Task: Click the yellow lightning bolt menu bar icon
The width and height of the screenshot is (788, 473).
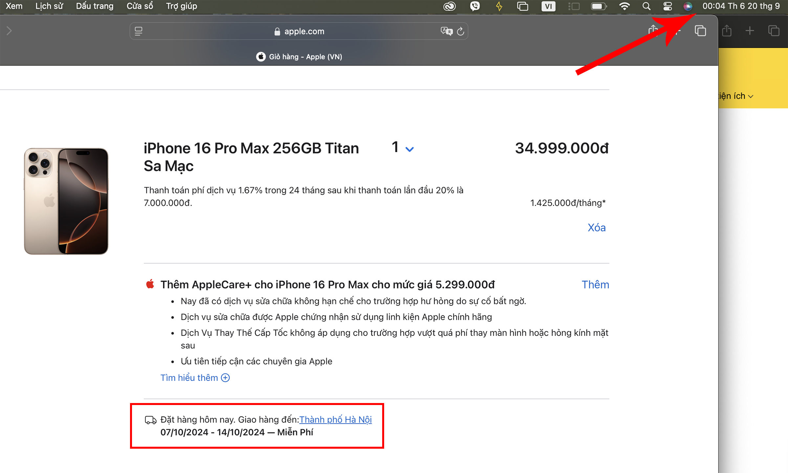Action: coord(499,6)
